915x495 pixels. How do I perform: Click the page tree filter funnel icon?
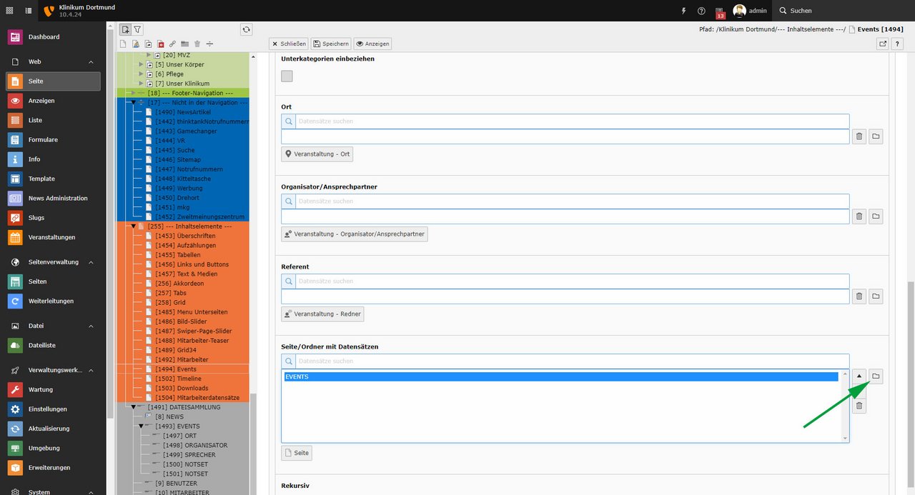tap(137, 29)
